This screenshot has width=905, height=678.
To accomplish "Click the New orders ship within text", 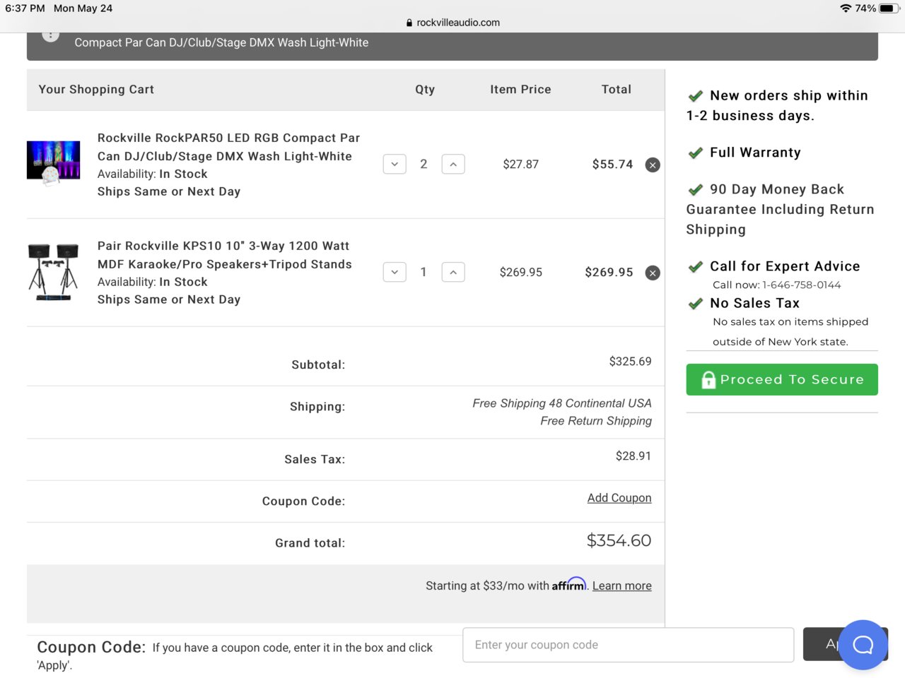I will point(789,95).
